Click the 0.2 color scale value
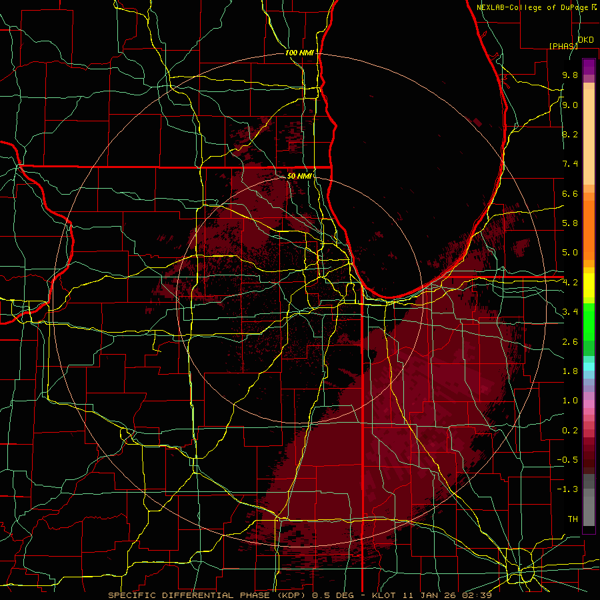The image size is (600, 600). point(570,431)
